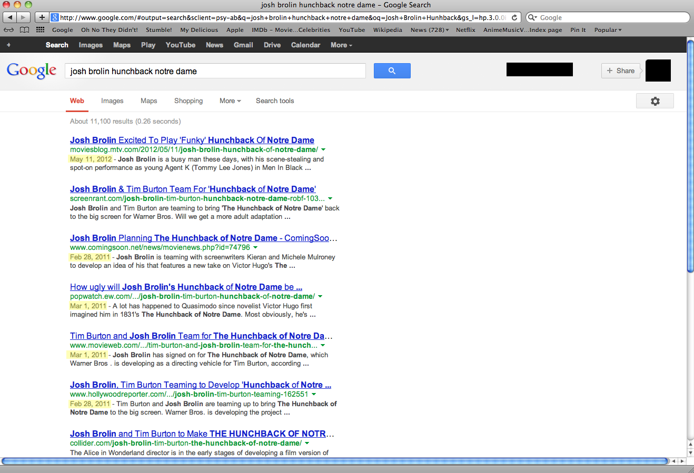The image size is (694, 473).
Task: Open the Top Sites grid icon
Action: pos(40,30)
